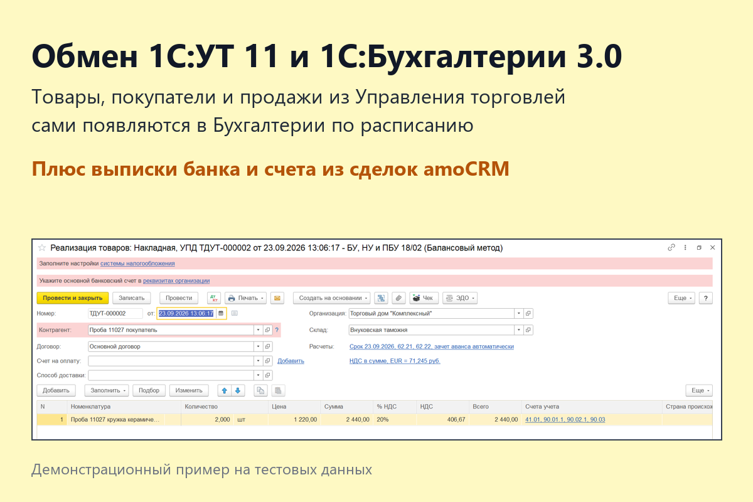Click Склад field Внуковская таможня
This screenshot has width=753, height=502.
(x=431, y=330)
